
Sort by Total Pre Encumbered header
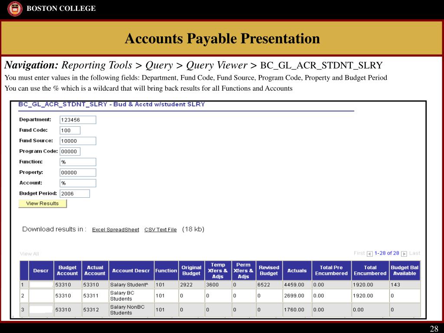(x=331, y=271)
